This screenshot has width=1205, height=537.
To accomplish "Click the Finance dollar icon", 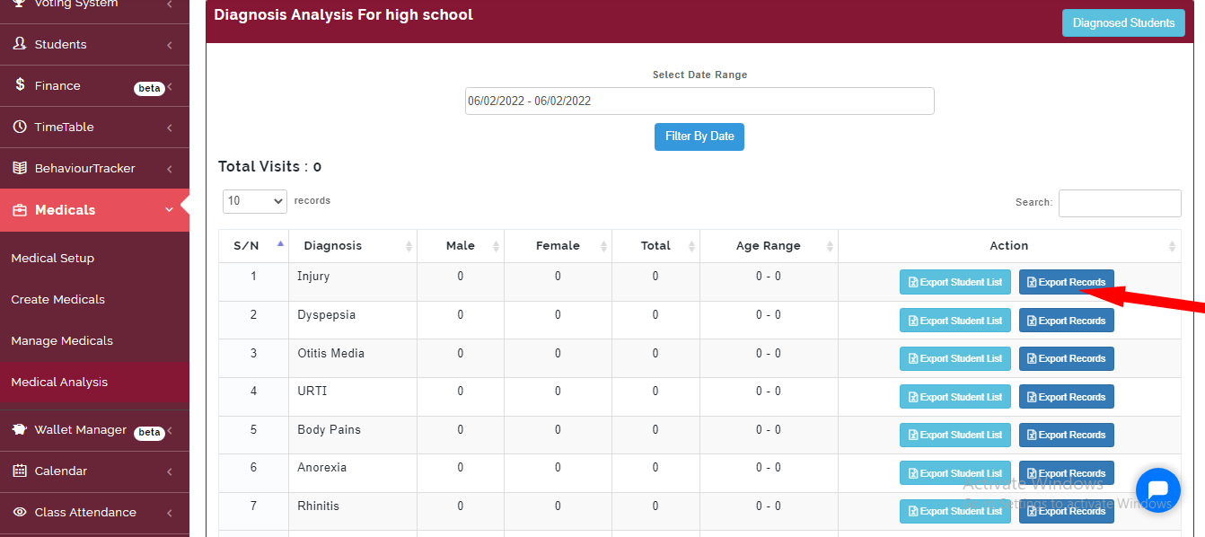I will click(x=20, y=85).
